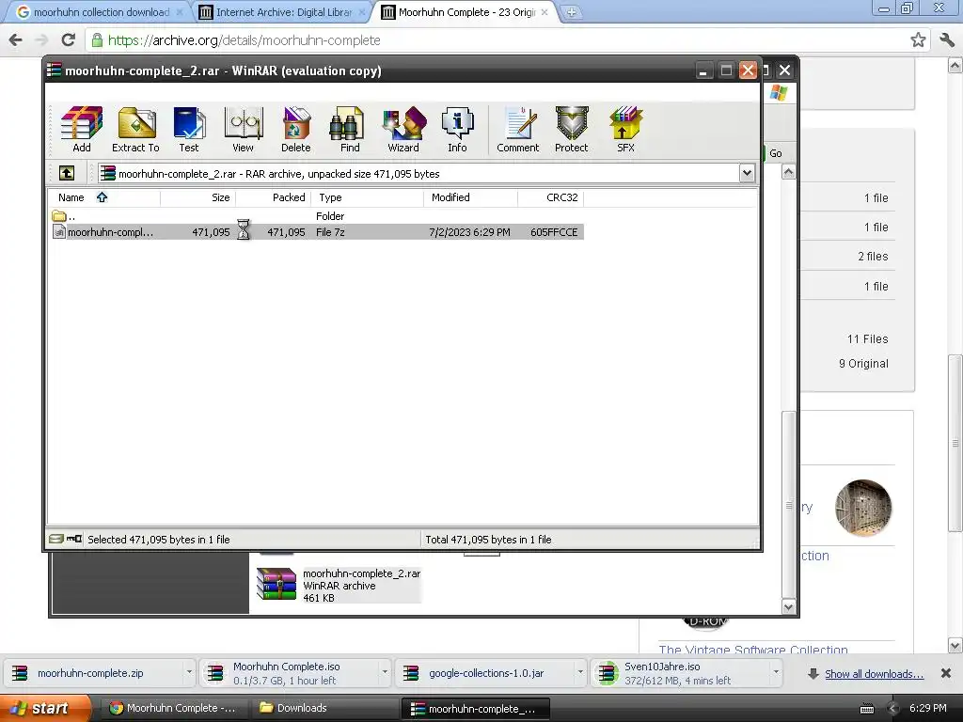Click the 605FFCCE CRC32 value

point(554,232)
